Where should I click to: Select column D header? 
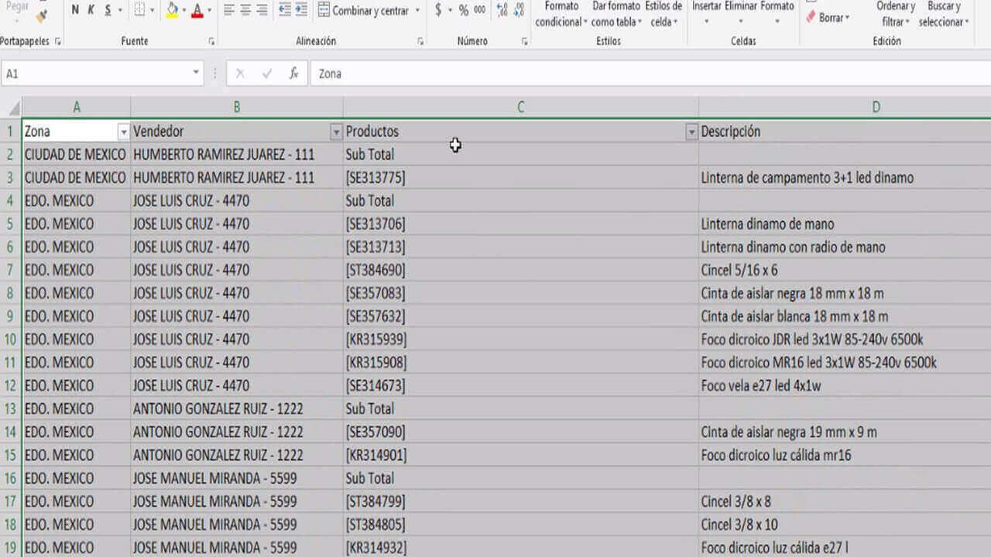coord(845,108)
